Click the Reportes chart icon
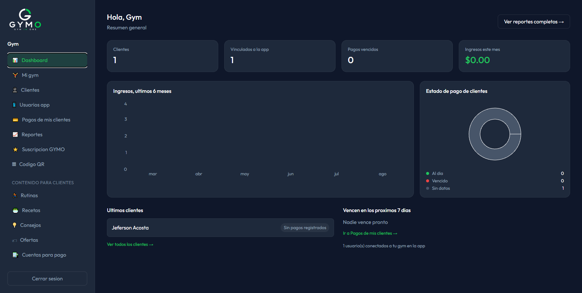The image size is (582, 293). pyautogui.click(x=15, y=134)
